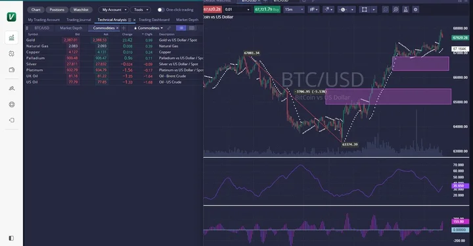Open chart settings gear icon
473x246 pixels.
click(415, 9)
